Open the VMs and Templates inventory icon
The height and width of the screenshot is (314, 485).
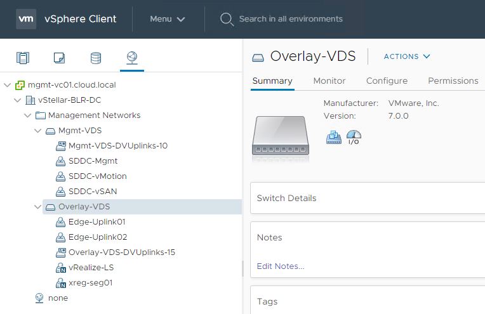click(x=59, y=58)
